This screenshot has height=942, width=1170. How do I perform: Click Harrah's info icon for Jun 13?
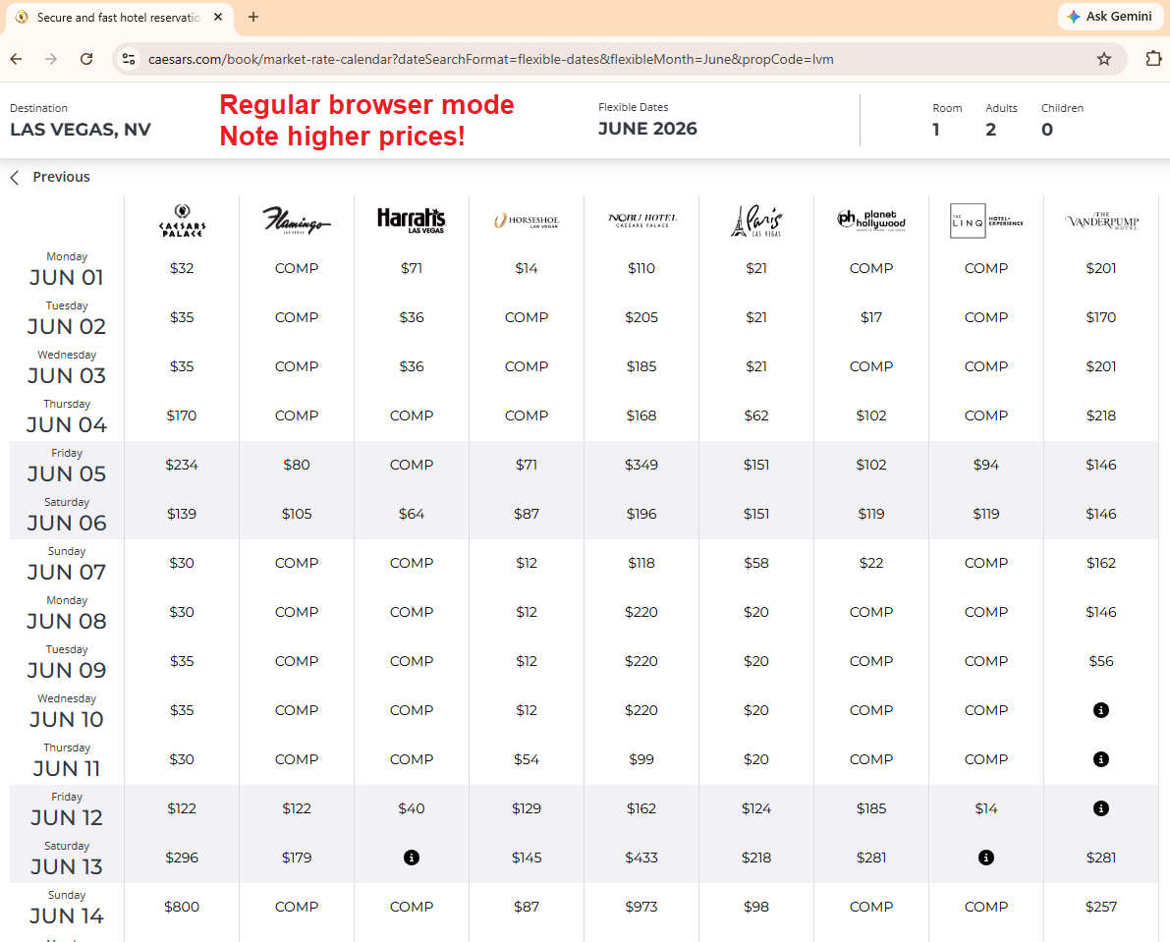click(412, 858)
